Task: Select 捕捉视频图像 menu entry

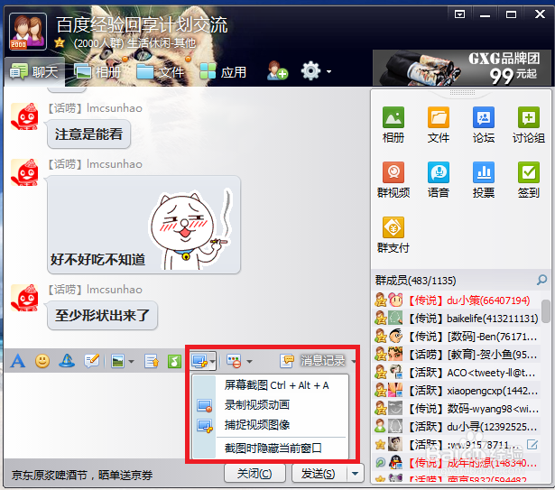Action: (x=257, y=424)
